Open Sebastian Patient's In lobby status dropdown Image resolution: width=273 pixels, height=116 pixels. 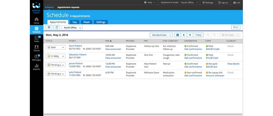tap(56, 56)
